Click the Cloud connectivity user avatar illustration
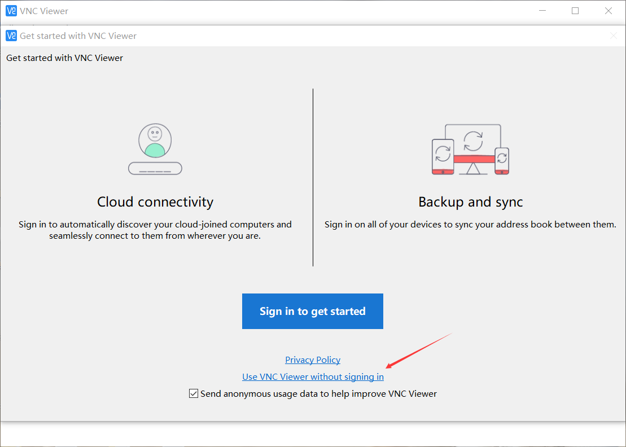Image resolution: width=626 pixels, height=447 pixels. pyautogui.click(x=155, y=149)
